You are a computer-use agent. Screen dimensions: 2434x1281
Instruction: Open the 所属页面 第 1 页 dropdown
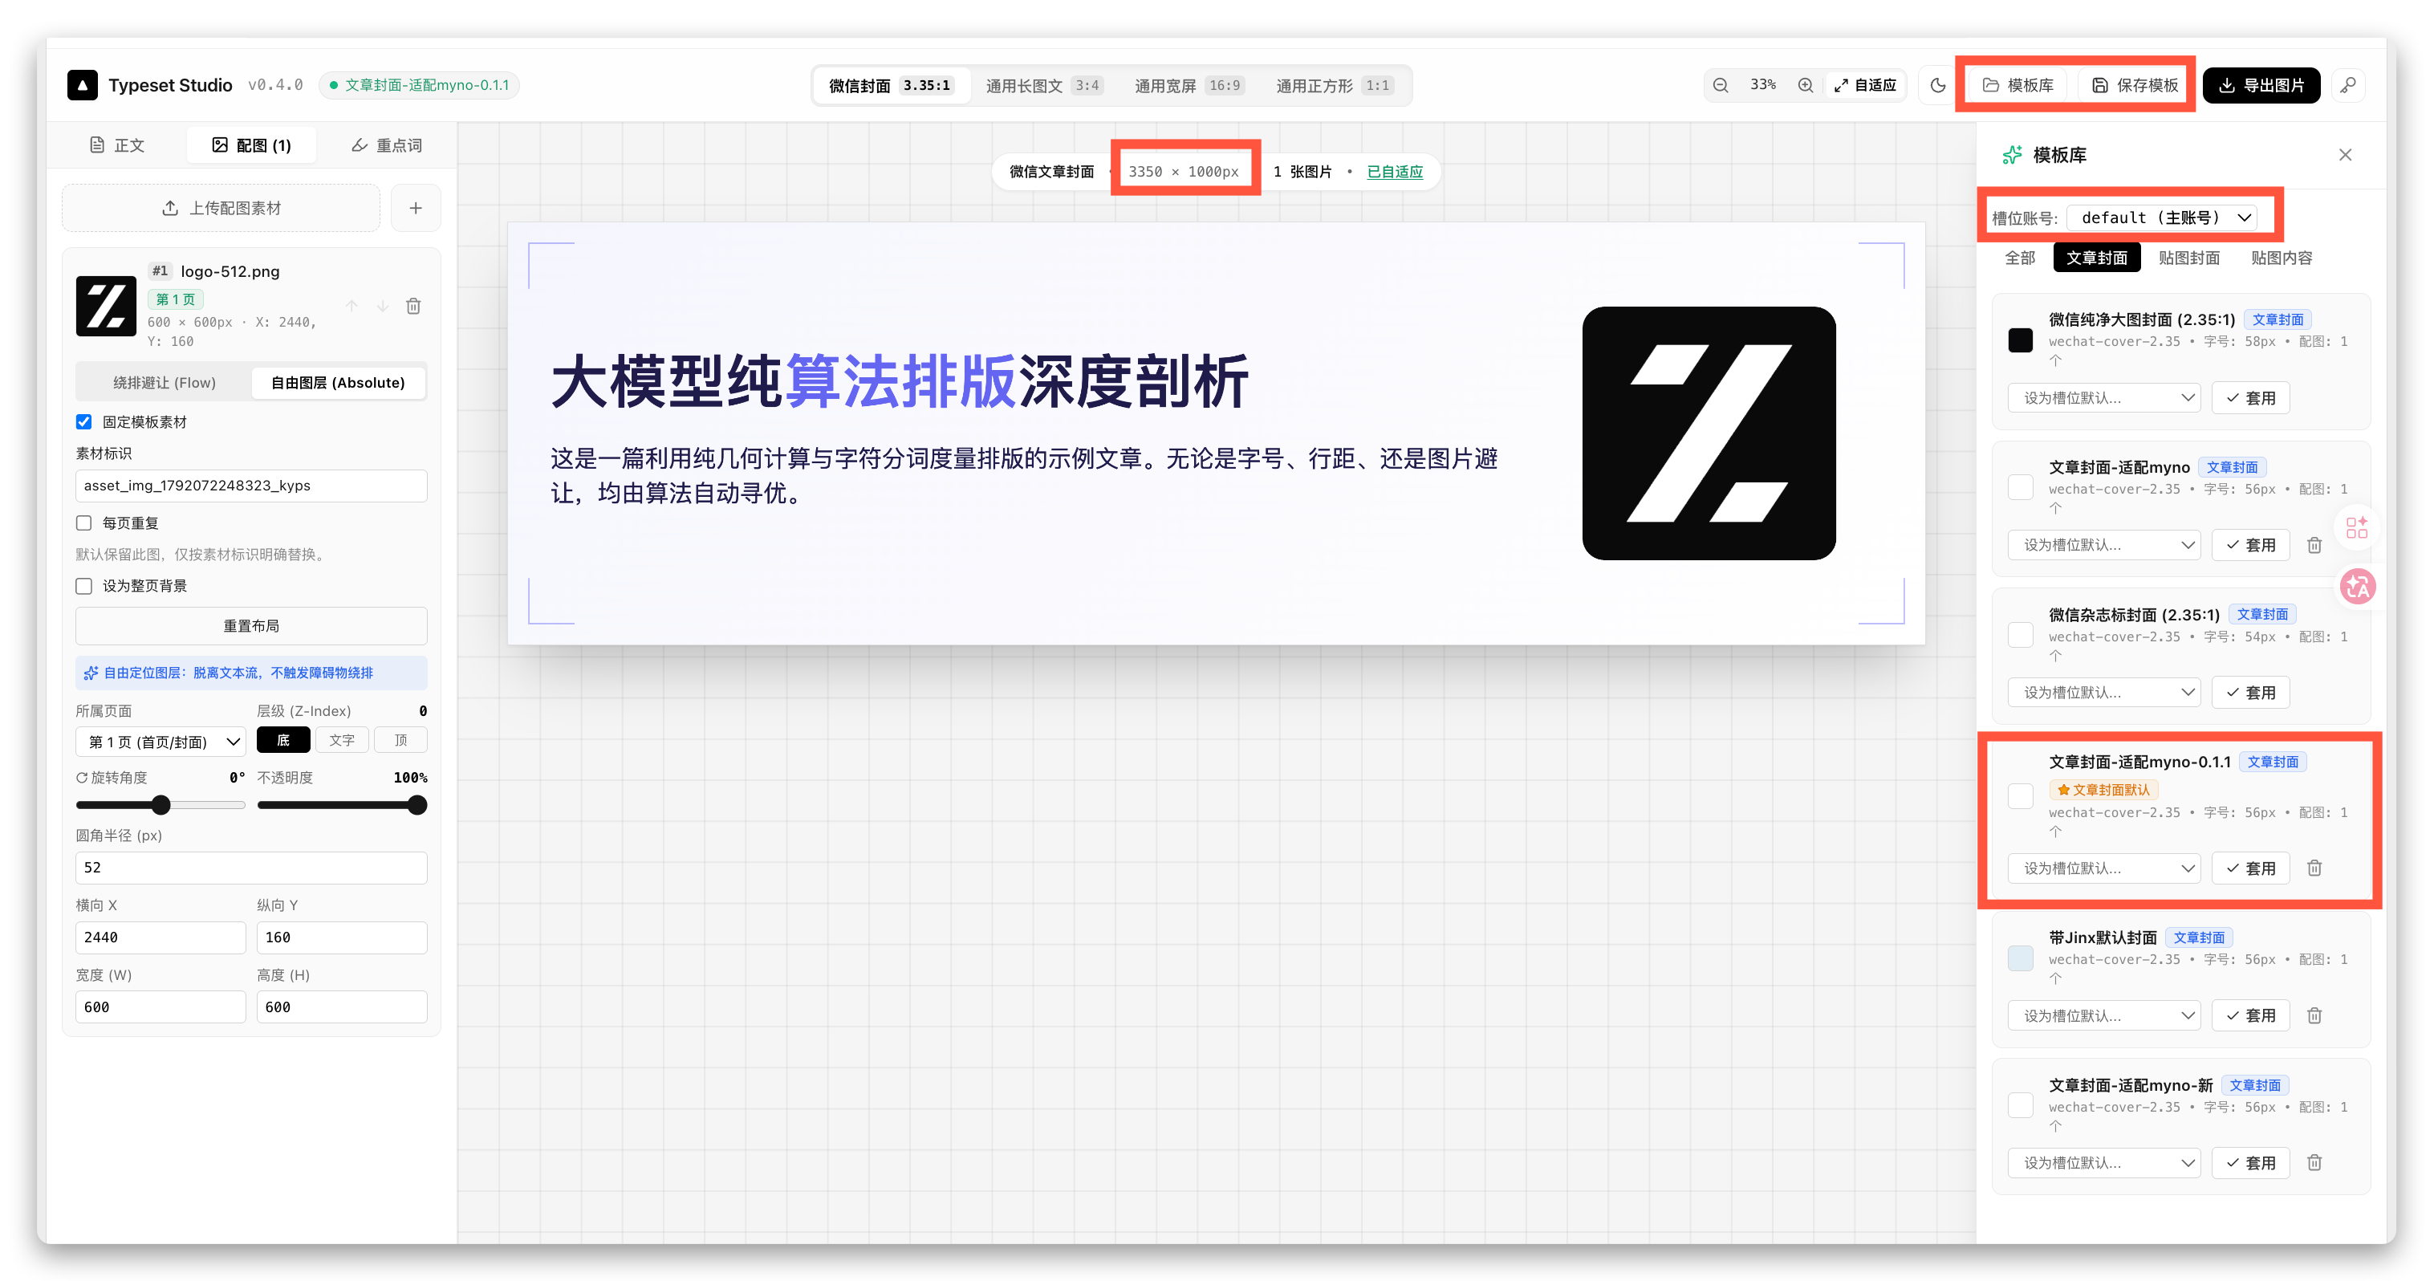(161, 742)
